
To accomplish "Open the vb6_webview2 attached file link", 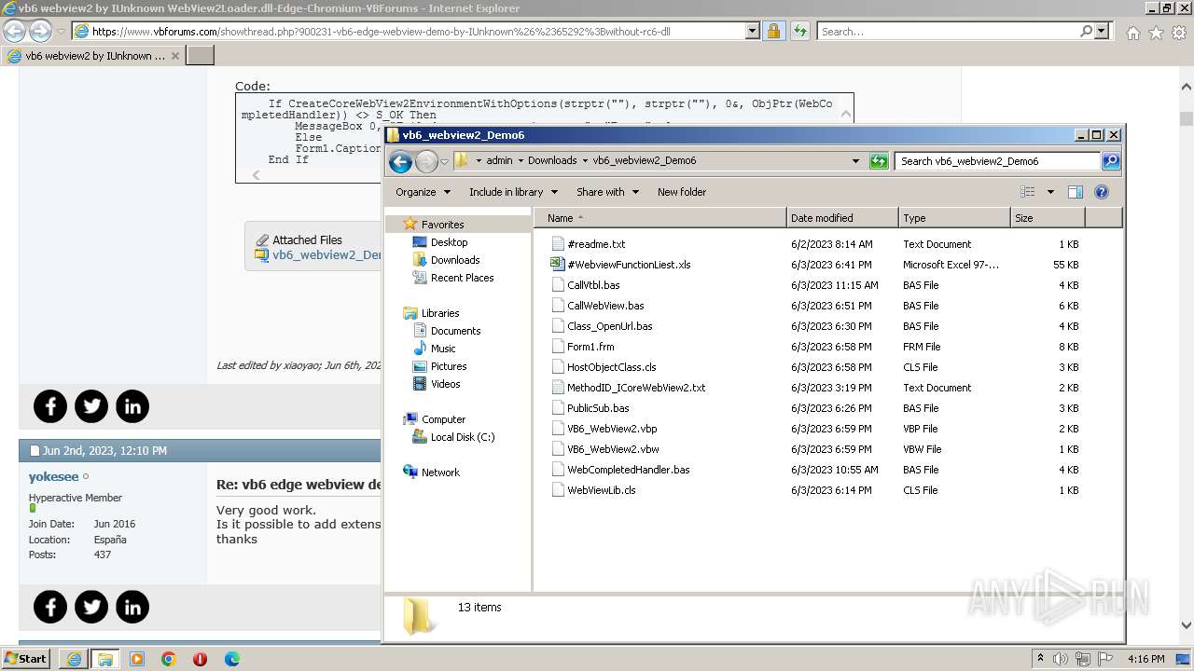I will tap(326, 254).
